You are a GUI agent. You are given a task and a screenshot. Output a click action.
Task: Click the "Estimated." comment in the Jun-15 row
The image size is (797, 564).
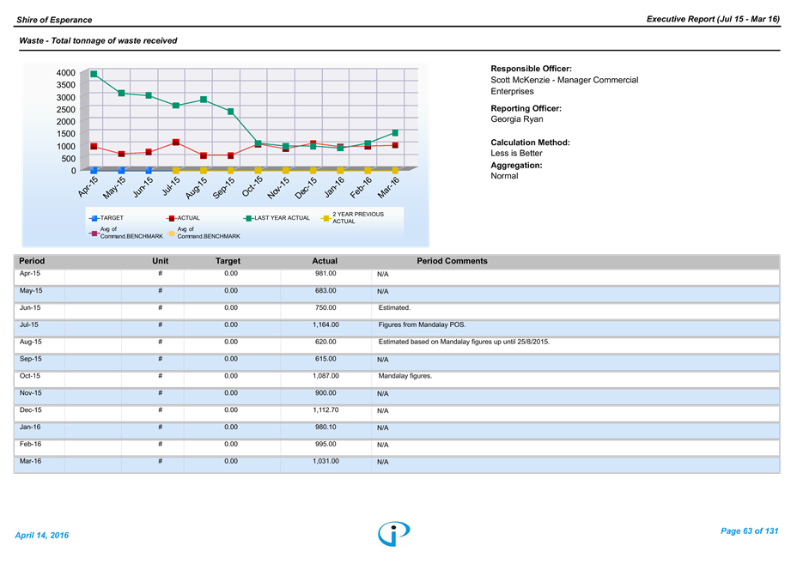point(394,307)
